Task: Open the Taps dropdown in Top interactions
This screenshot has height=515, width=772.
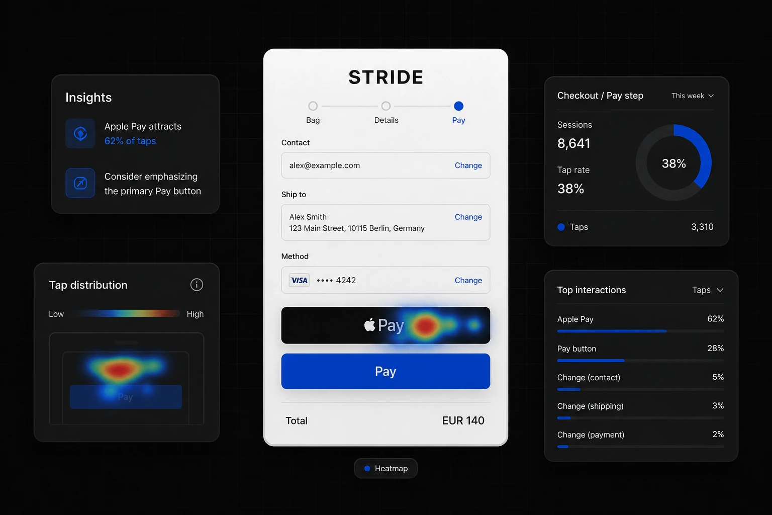Action: tap(708, 290)
